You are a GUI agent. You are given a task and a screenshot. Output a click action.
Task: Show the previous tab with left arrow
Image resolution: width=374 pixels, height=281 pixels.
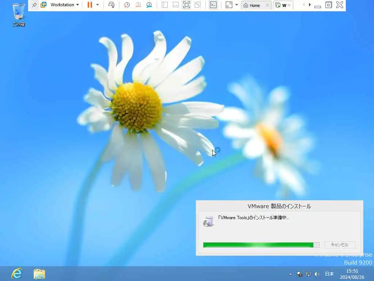(304, 5)
